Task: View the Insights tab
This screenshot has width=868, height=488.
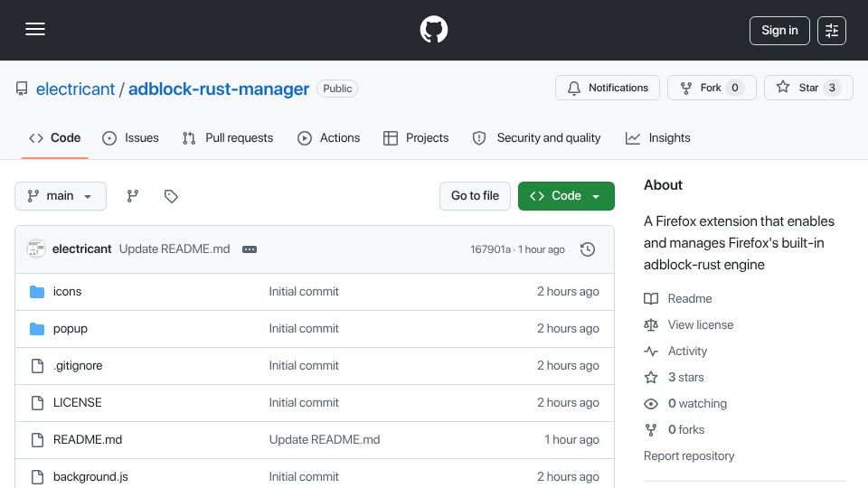Action: (x=657, y=137)
